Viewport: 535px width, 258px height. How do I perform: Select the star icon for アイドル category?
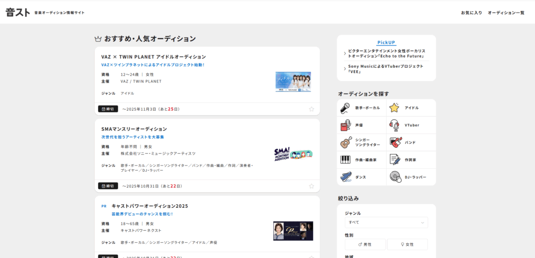pyautogui.click(x=394, y=108)
